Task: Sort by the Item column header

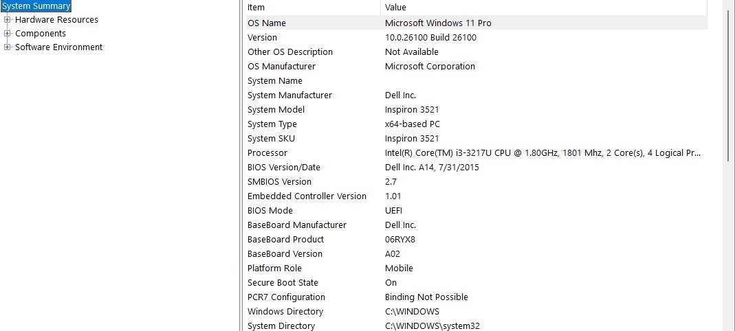Action: tap(313, 7)
